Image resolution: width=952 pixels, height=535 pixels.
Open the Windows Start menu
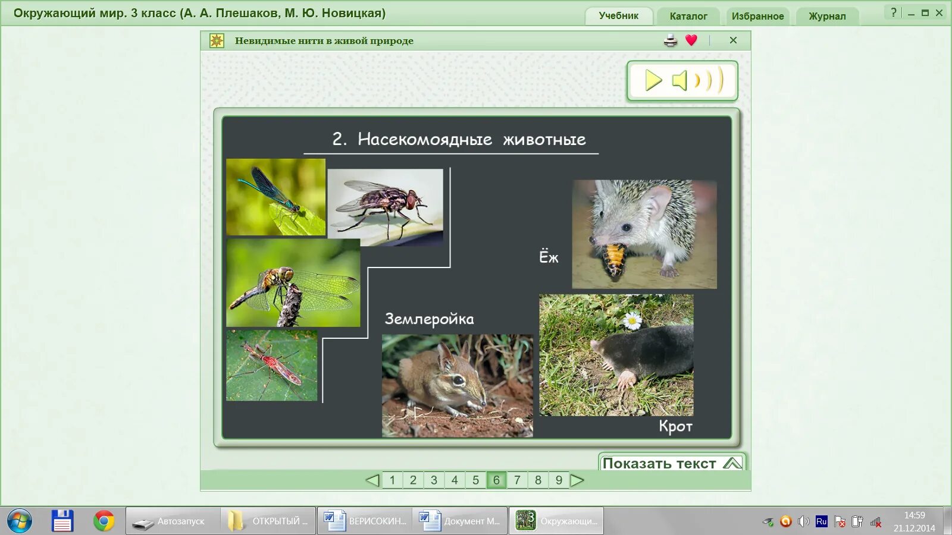(x=20, y=521)
